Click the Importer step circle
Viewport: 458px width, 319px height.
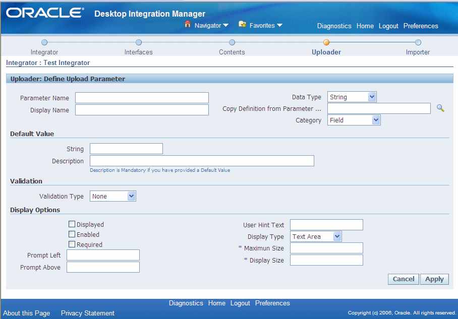pos(418,42)
